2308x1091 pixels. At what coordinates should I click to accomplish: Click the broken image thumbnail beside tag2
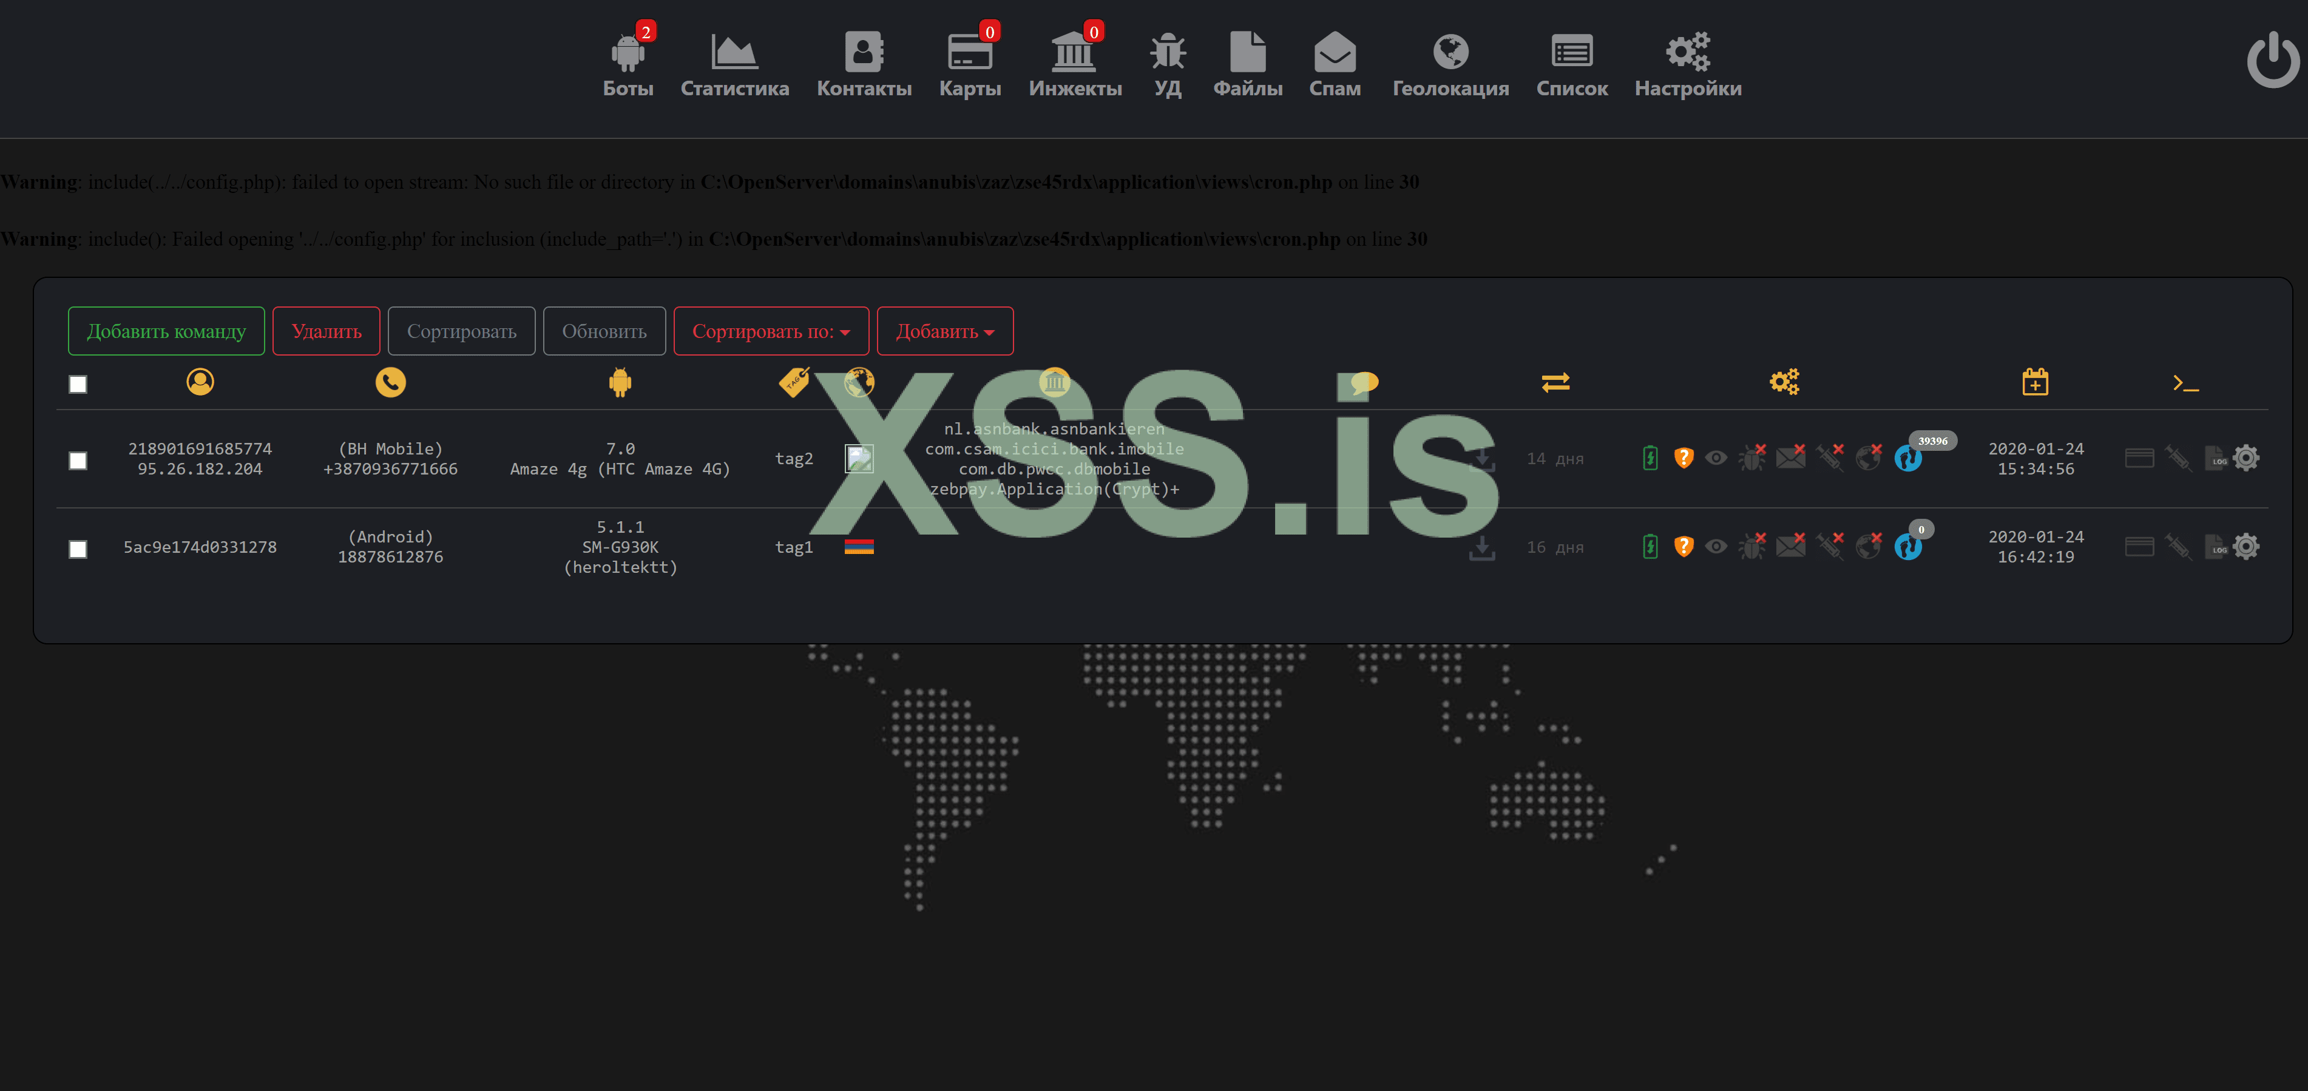(858, 459)
